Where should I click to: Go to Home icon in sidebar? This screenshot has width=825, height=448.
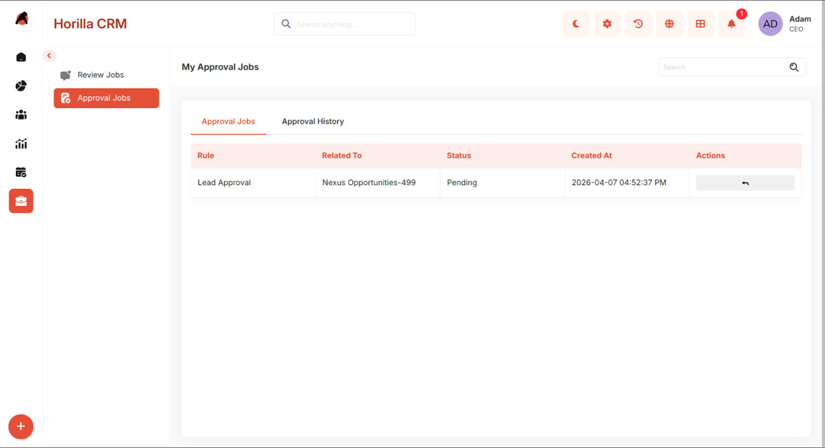click(21, 57)
